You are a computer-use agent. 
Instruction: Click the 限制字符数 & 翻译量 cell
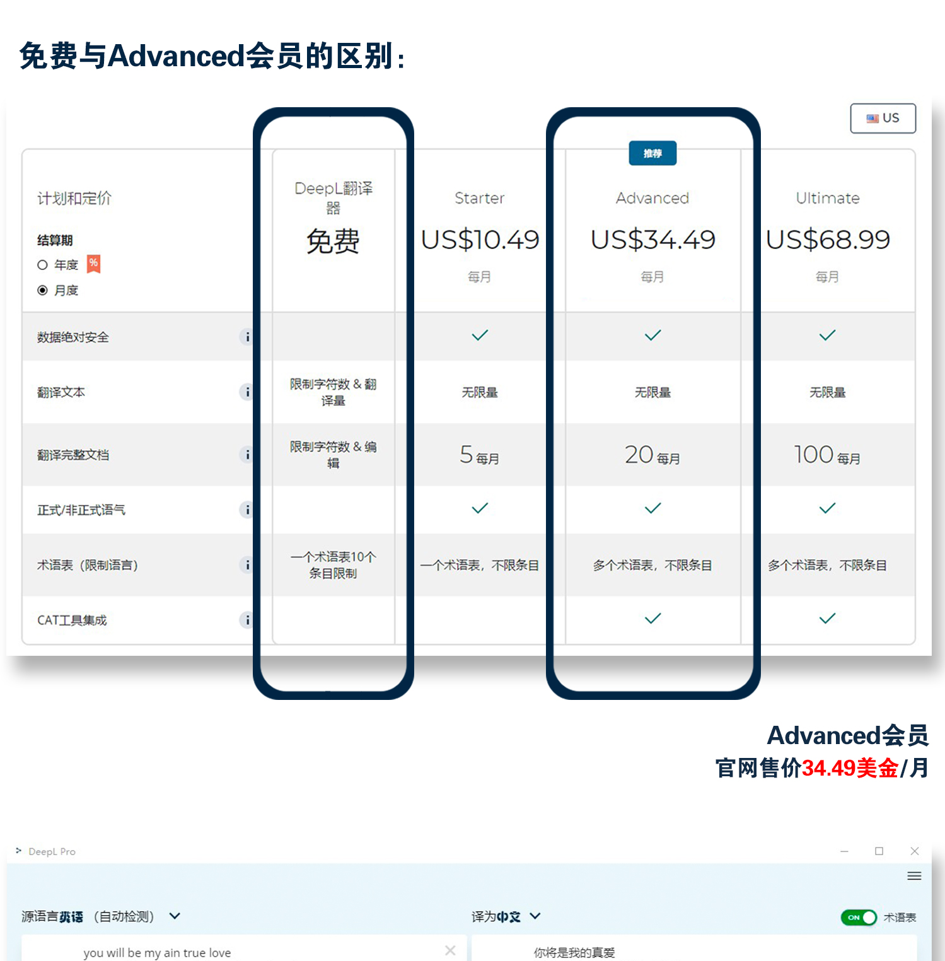click(333, 392)
